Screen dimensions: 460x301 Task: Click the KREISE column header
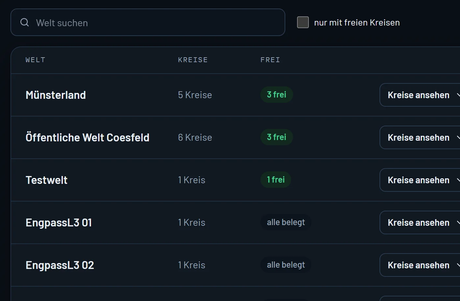click(193, 60)
